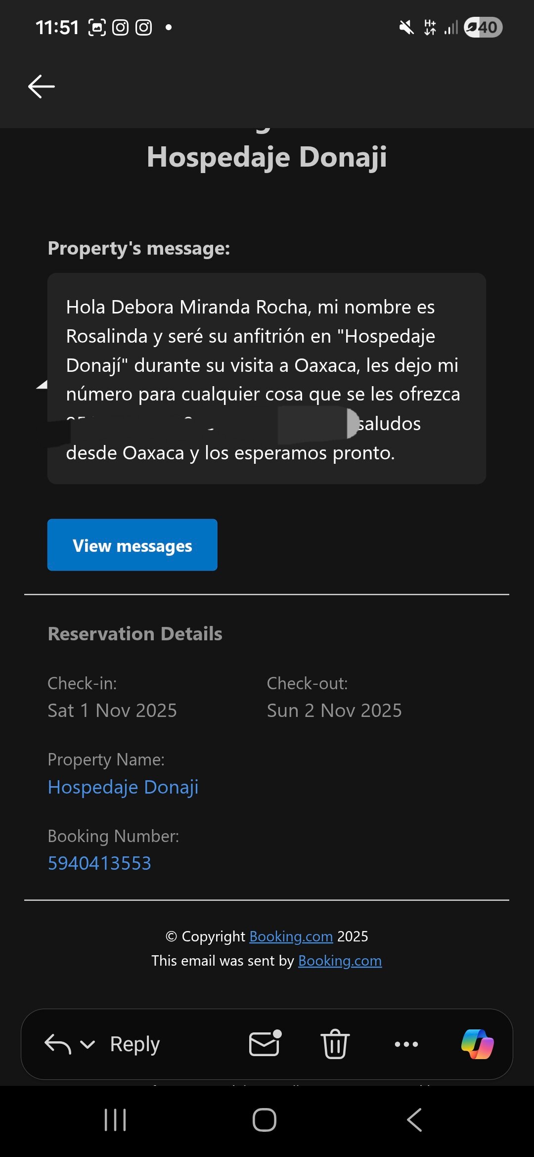Open the Copilot icon in toolbar
Viewport: 534px width, 1157px height.
pos(477,1044)
